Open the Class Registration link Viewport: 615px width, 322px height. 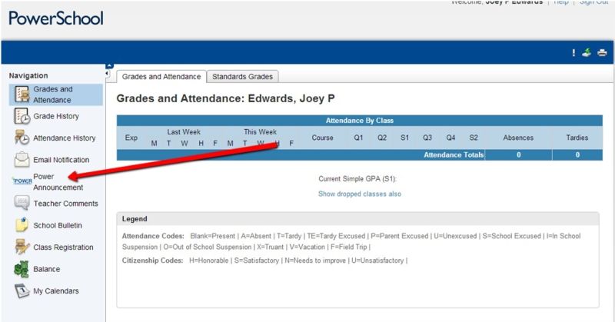(63, 247)
